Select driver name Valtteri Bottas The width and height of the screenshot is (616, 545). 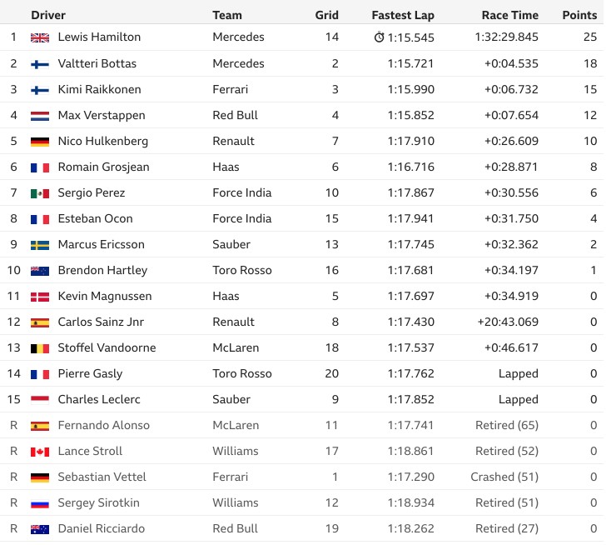97,63
